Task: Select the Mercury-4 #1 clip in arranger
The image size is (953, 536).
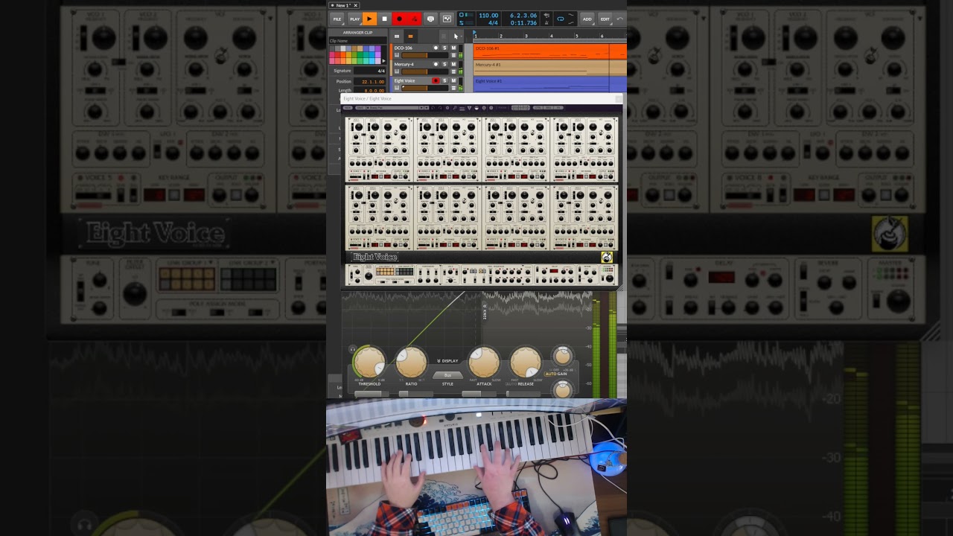Action: tap(549, 68)
